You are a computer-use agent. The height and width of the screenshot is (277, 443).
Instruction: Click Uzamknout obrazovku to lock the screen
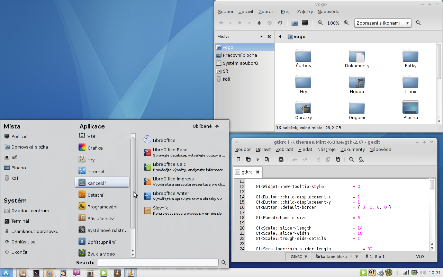31,231
